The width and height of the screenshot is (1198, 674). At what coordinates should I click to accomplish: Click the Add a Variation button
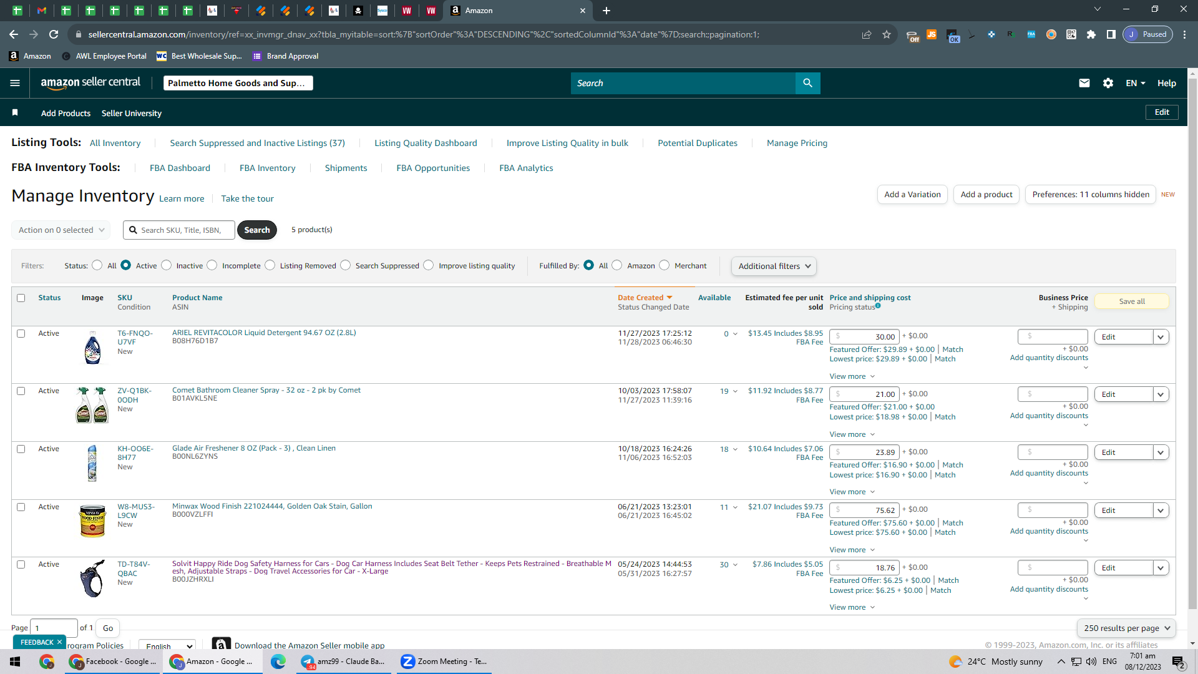click(912, 195)
